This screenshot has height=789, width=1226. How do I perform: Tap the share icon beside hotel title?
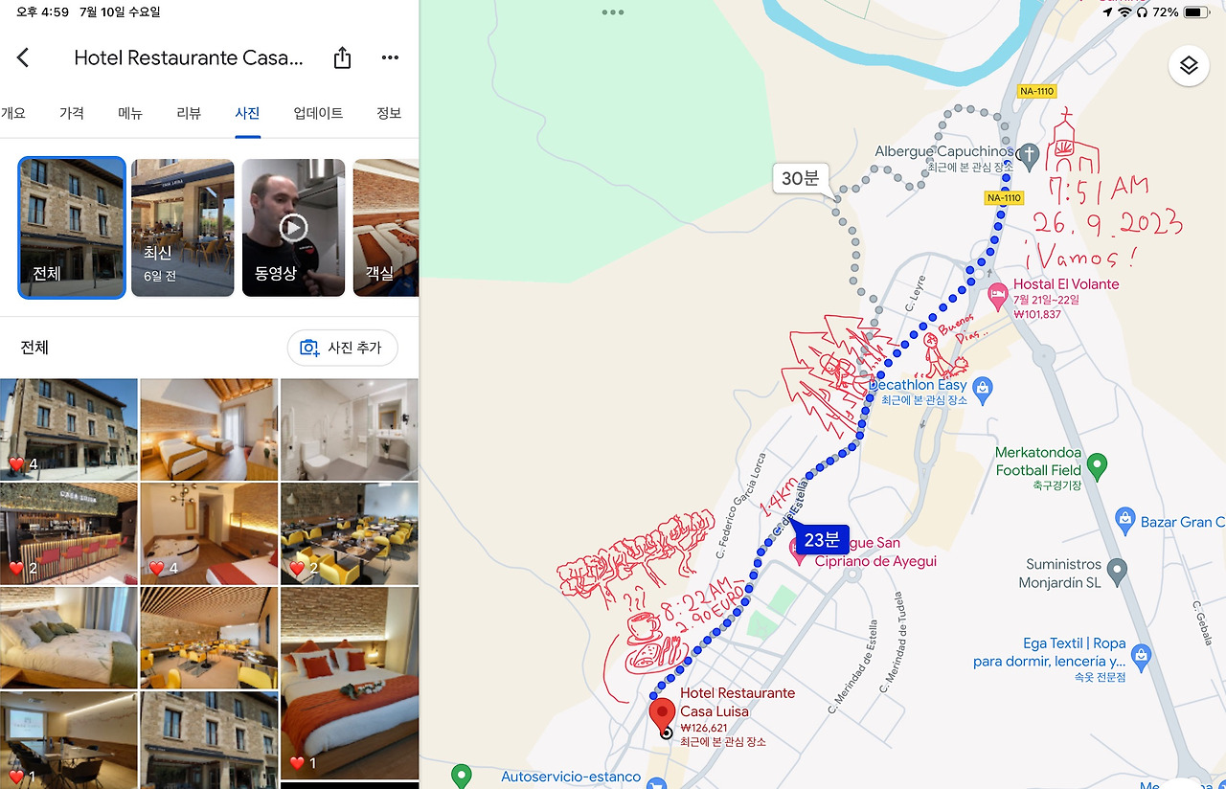coord(342,58)
